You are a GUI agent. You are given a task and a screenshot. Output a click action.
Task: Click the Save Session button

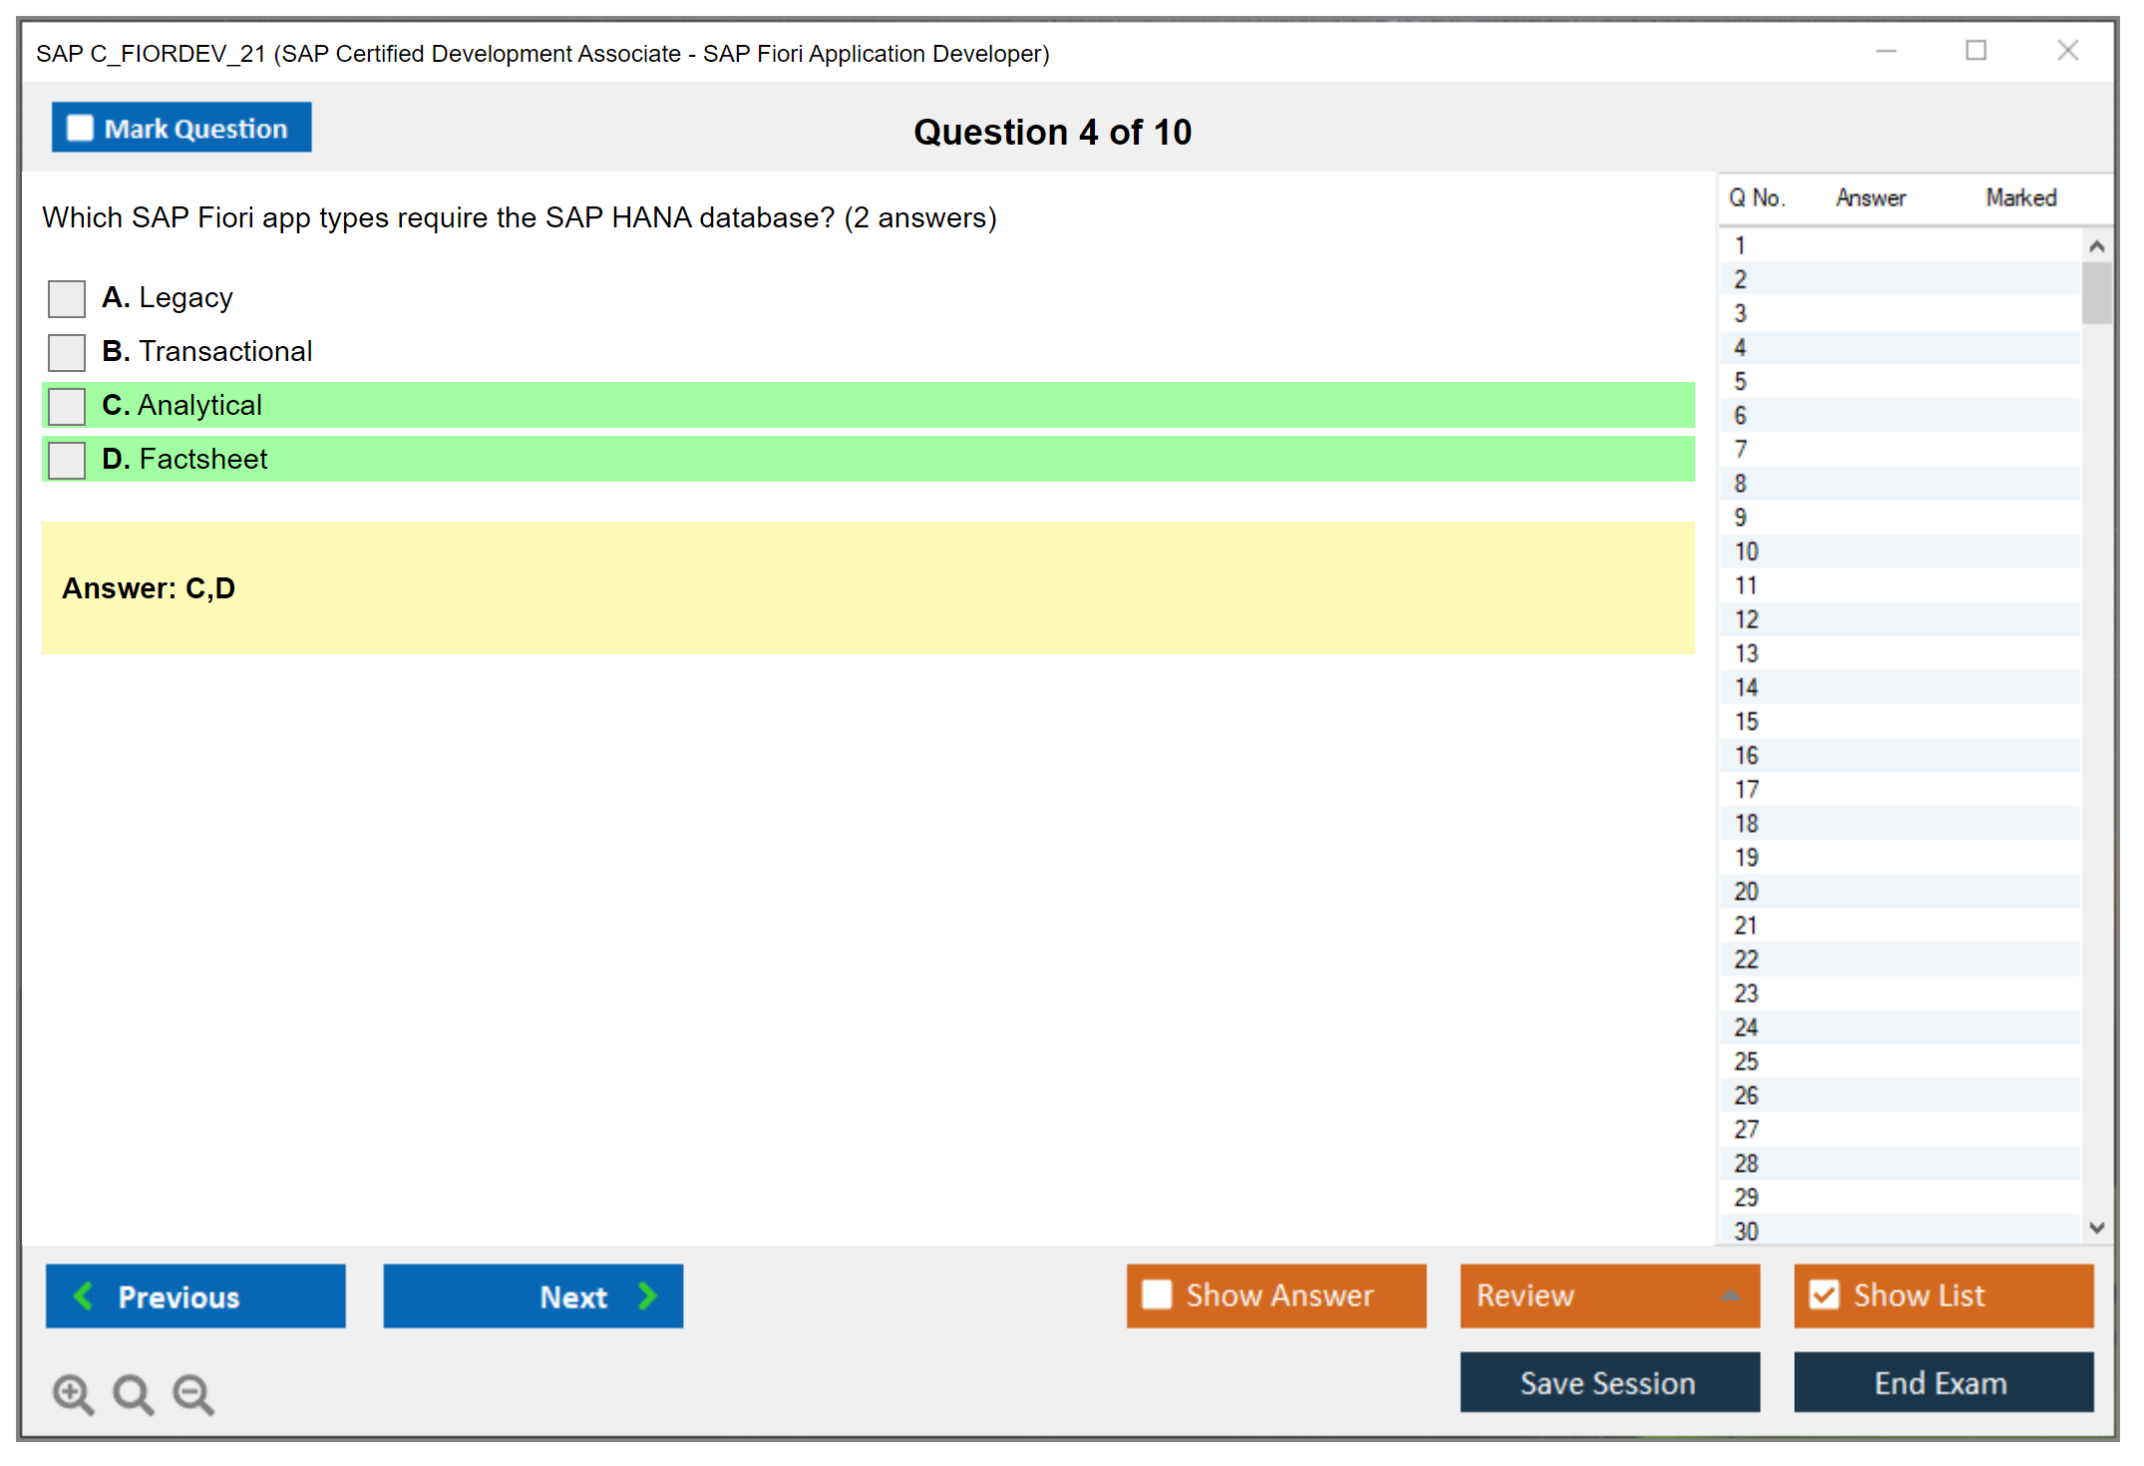(x=1608, y=1382)
